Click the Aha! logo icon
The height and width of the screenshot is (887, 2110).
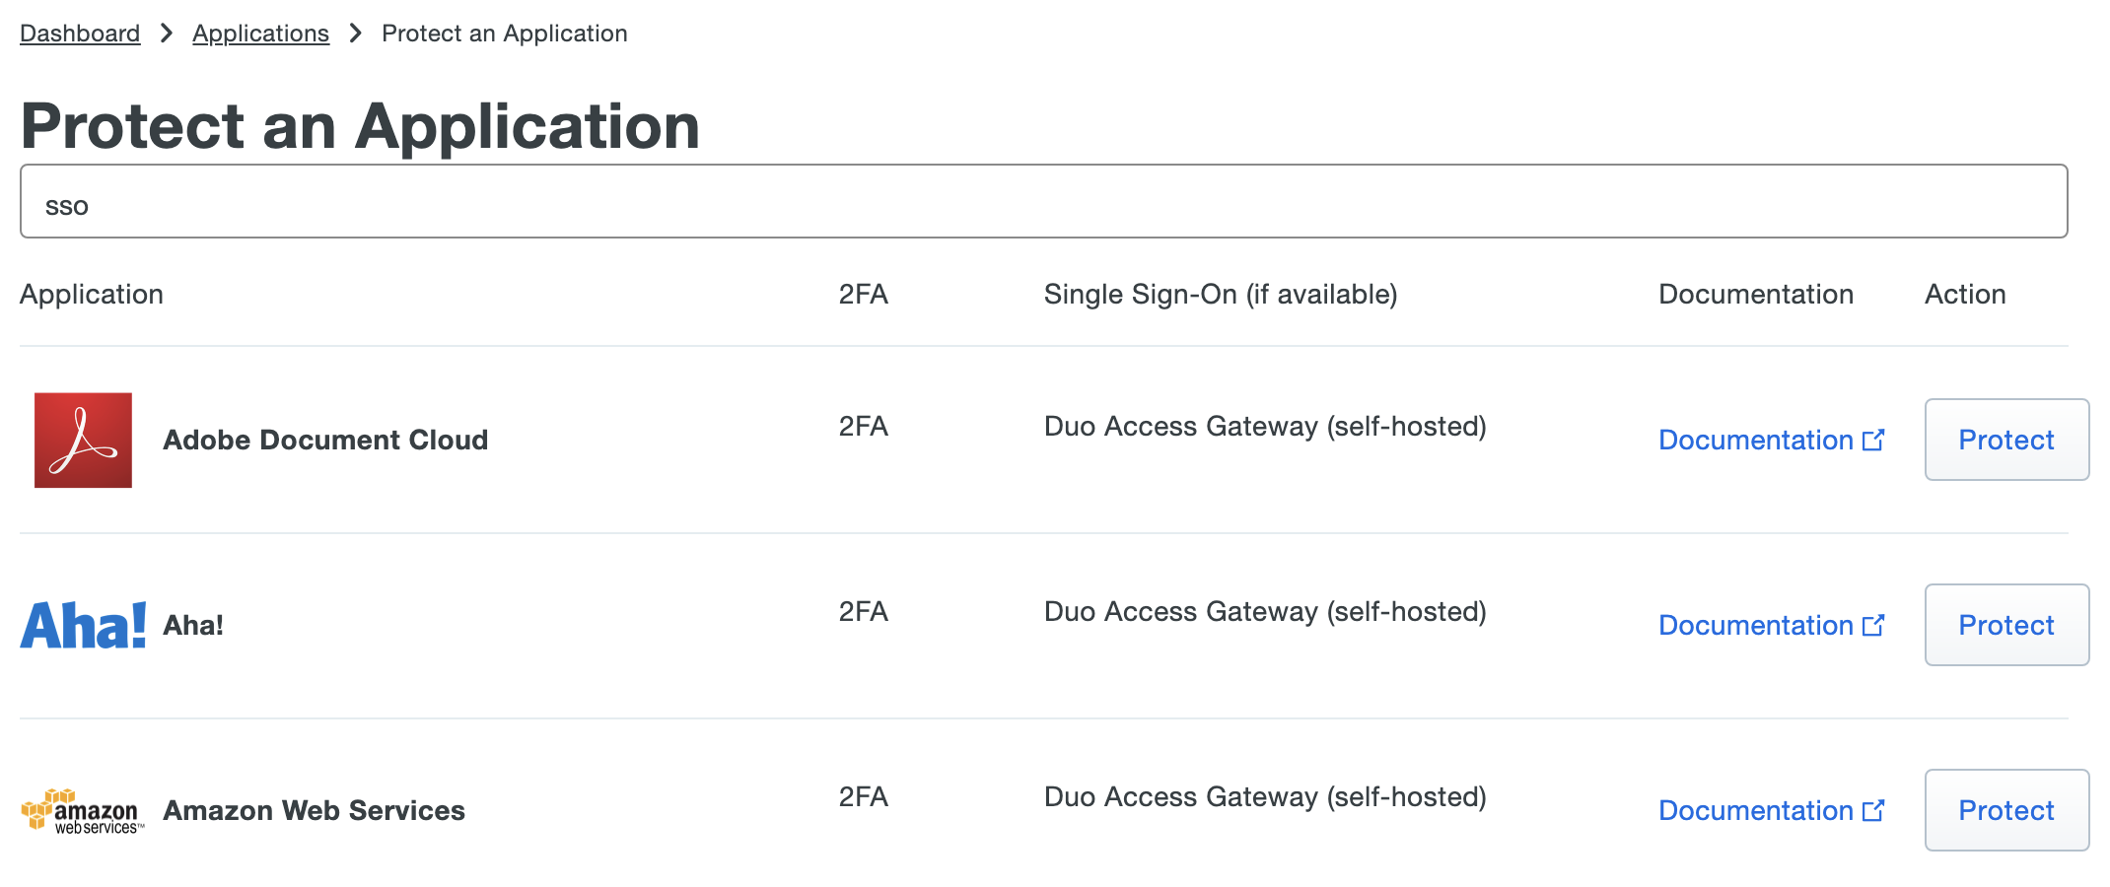coord(84,623)
